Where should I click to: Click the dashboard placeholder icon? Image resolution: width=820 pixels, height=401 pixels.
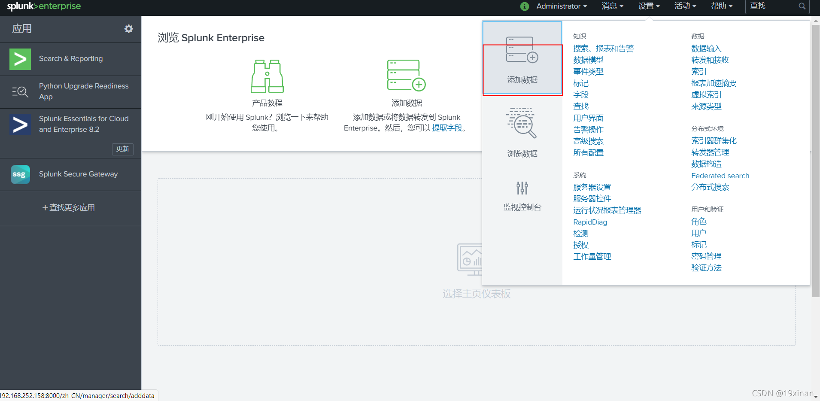coord(470,259)
